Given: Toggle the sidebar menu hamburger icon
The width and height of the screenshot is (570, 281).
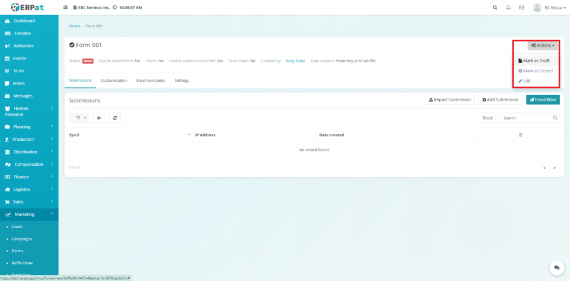Looking at the screenshot, I should [x=66, y=8].
